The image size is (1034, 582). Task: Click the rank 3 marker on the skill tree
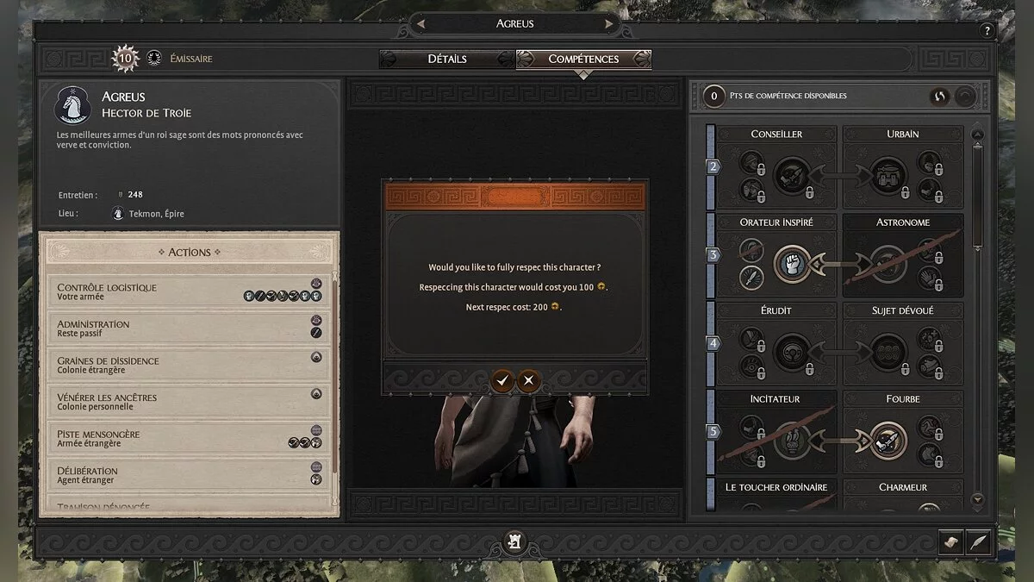pos(713,255)
